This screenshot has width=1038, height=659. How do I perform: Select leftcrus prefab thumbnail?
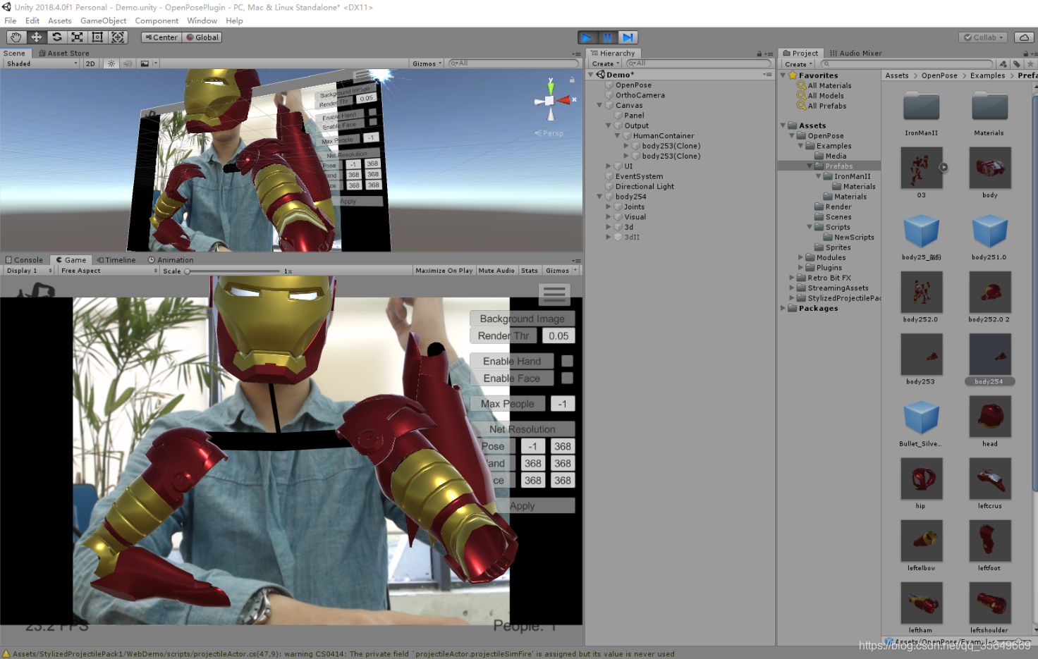[990, 479]
